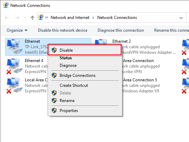Click Disable this network device
189x142 pixels.
pyautogui.click(x=62, y=30)
